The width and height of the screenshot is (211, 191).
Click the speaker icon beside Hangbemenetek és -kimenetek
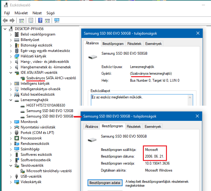point(16,67)
